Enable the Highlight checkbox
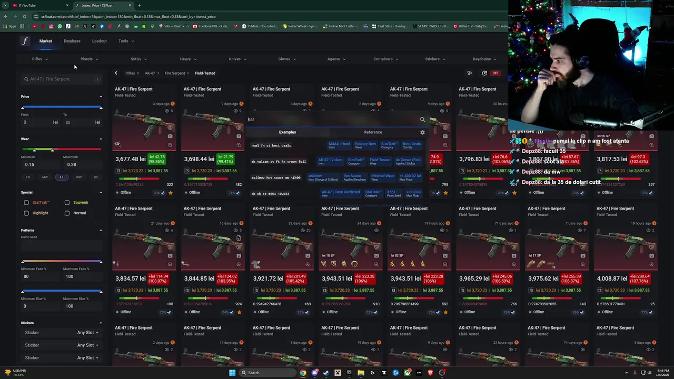The image size is (674, 379). [26, 213]
